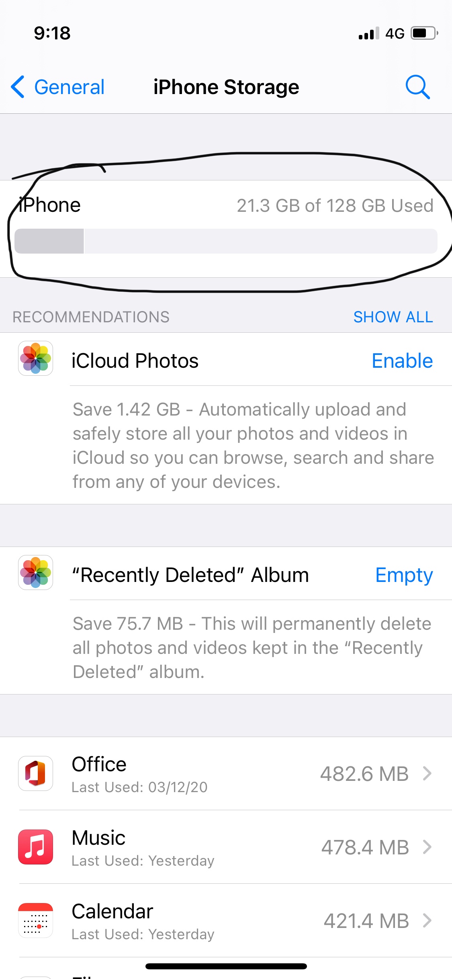The width and height of the screenshot is (452, 979).
Task: Expand Music storage details chevron
Action: click(x=427, y=847)
